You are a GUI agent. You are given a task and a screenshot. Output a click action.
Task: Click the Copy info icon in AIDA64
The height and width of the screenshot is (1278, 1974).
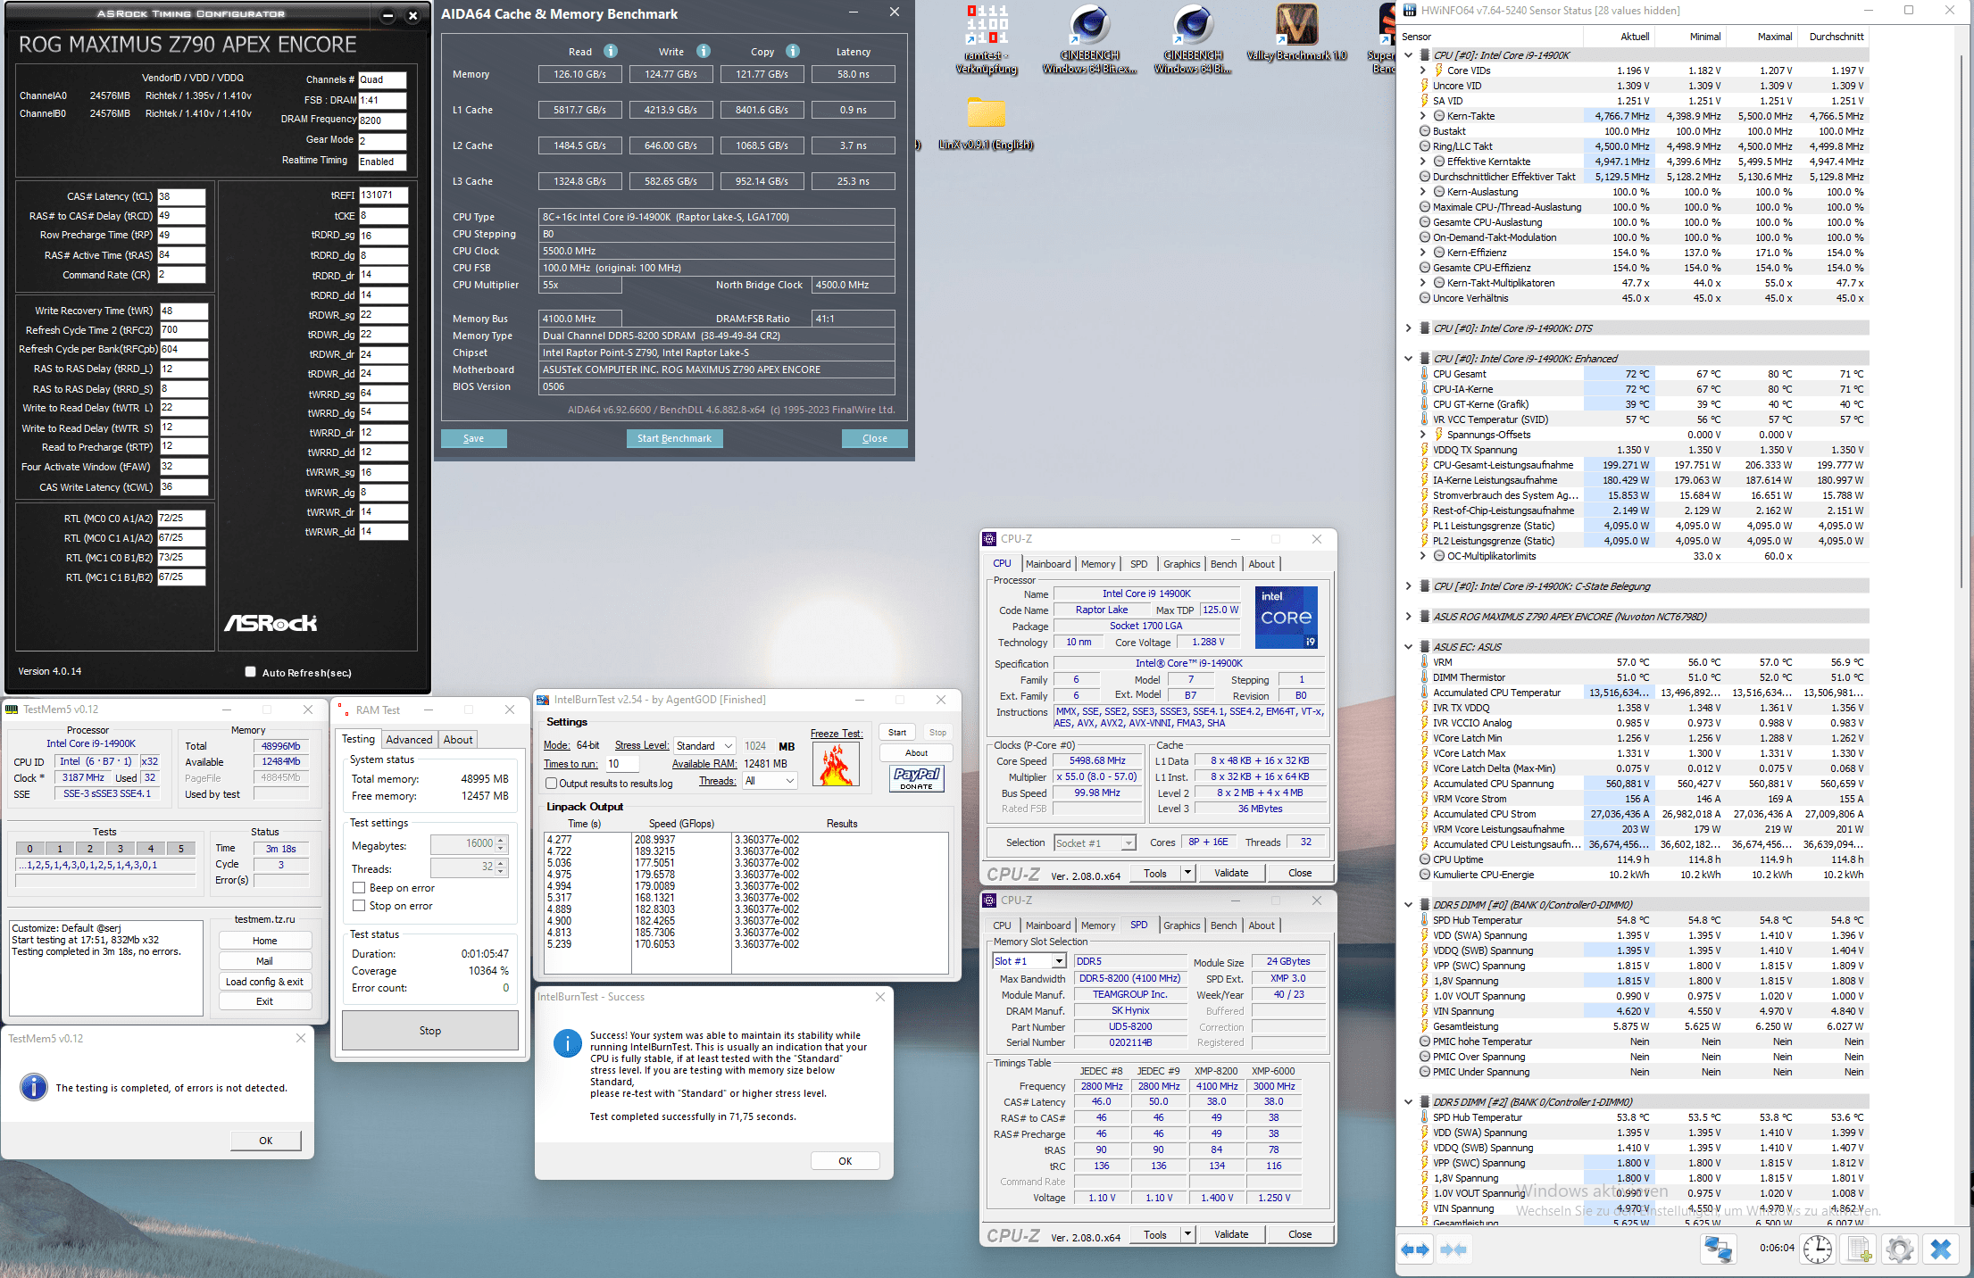pyautogui.click(x=793, y=51)
